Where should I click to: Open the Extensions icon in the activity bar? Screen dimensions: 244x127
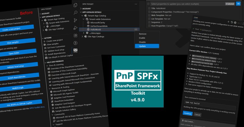(75, 35)
